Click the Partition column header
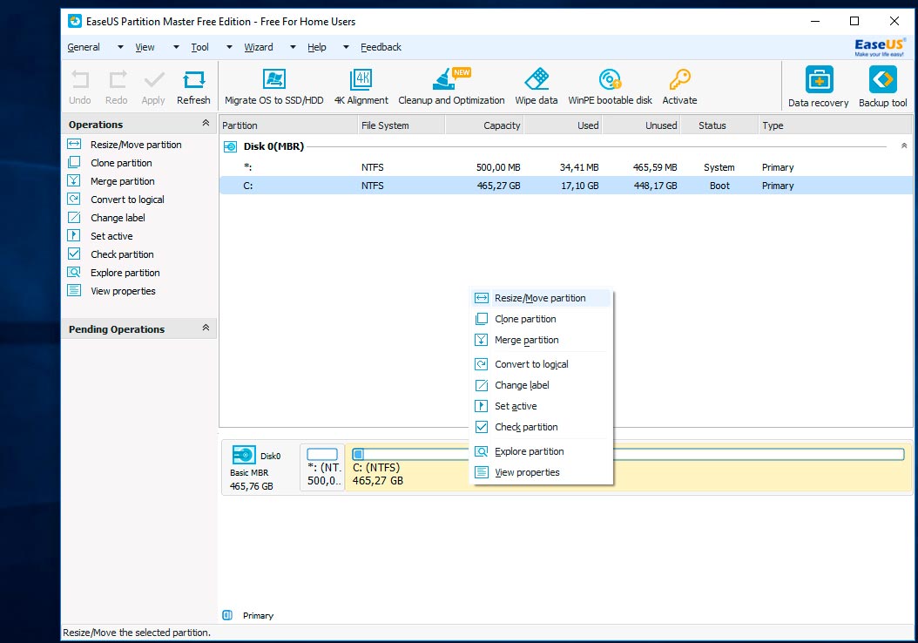This screenshot has height=643, width=918. pos(288,125)
